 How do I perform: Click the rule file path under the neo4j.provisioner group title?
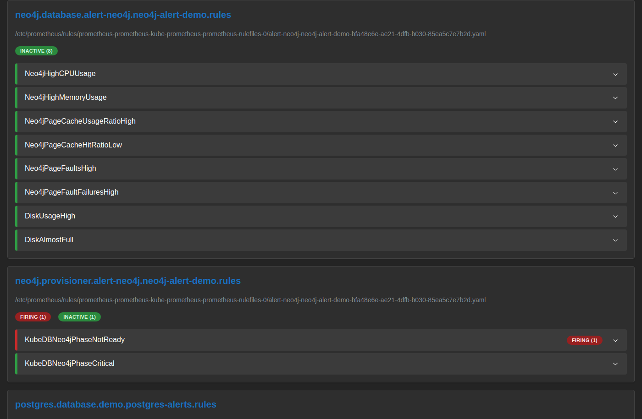tap(250, 300)
